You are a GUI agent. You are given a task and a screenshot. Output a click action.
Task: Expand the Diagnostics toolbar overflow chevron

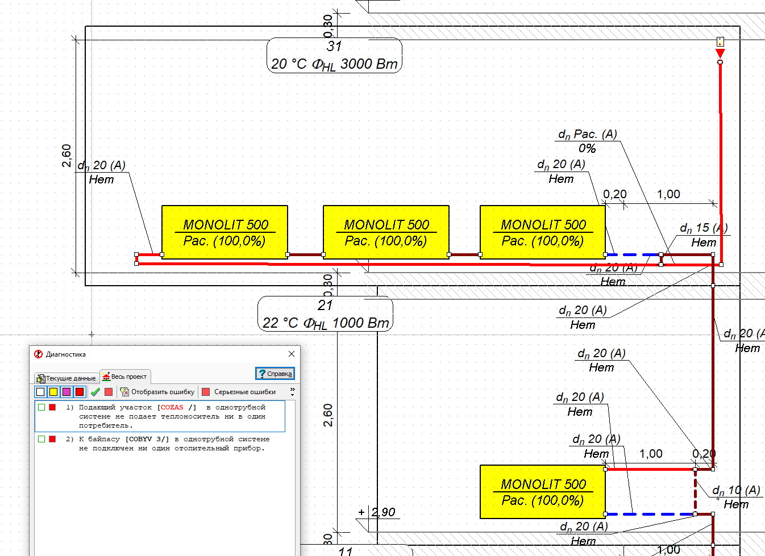click(292, 392)
